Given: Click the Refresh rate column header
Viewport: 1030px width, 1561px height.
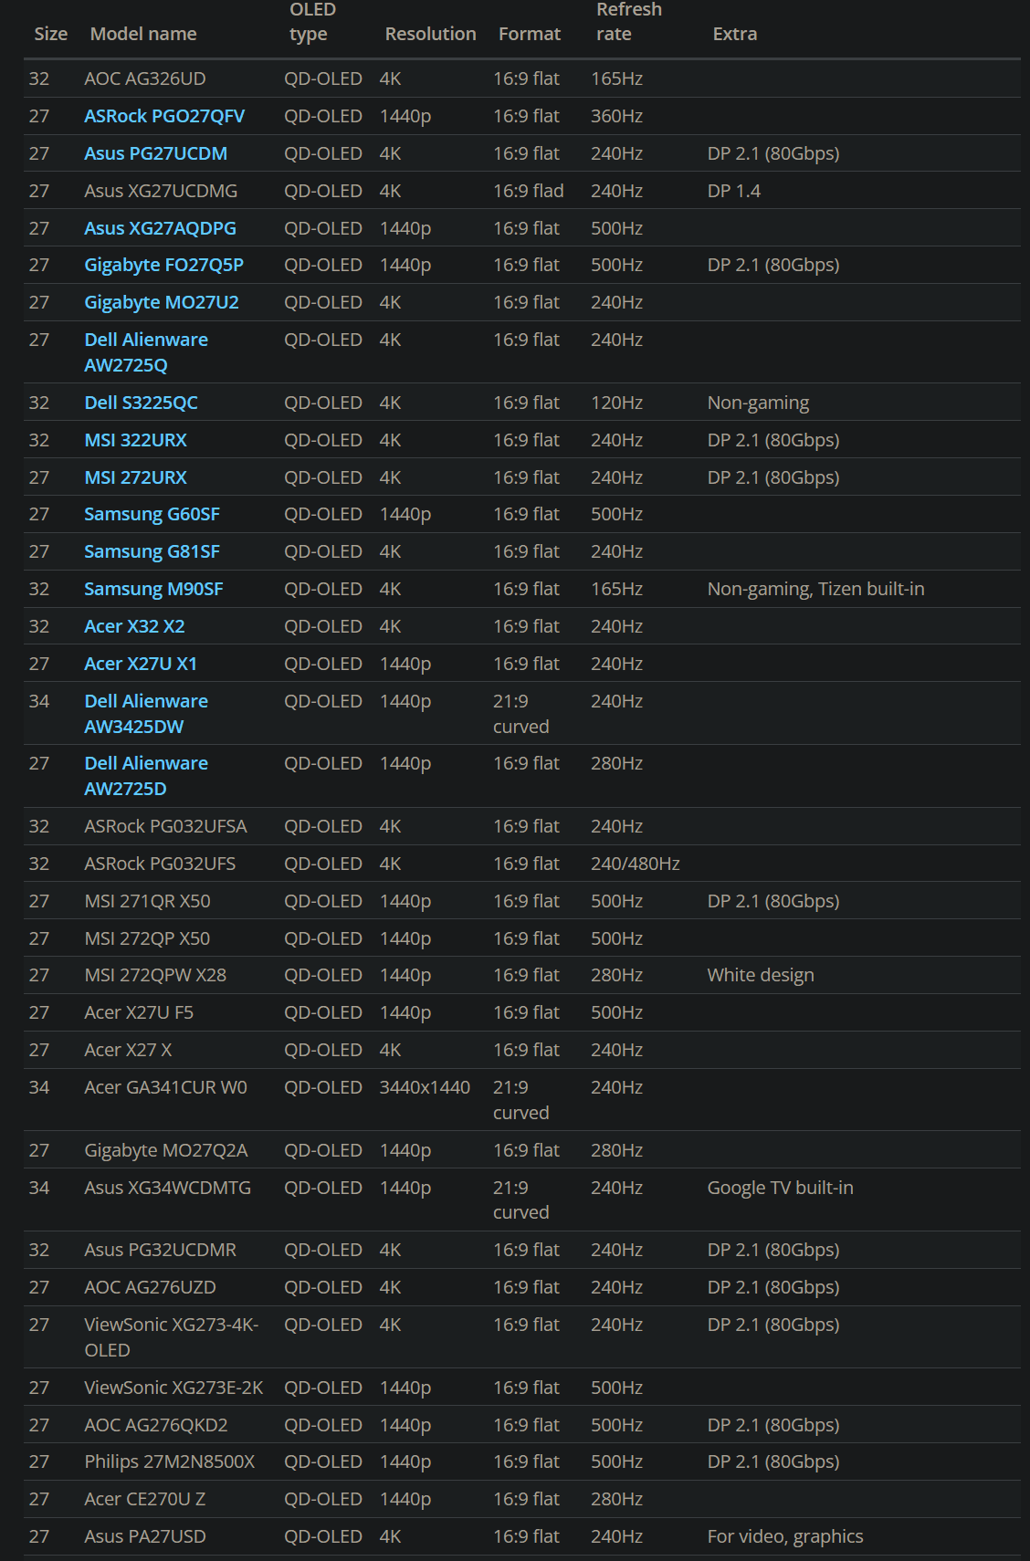Looking at the screenshot, I should coord(628,22).
